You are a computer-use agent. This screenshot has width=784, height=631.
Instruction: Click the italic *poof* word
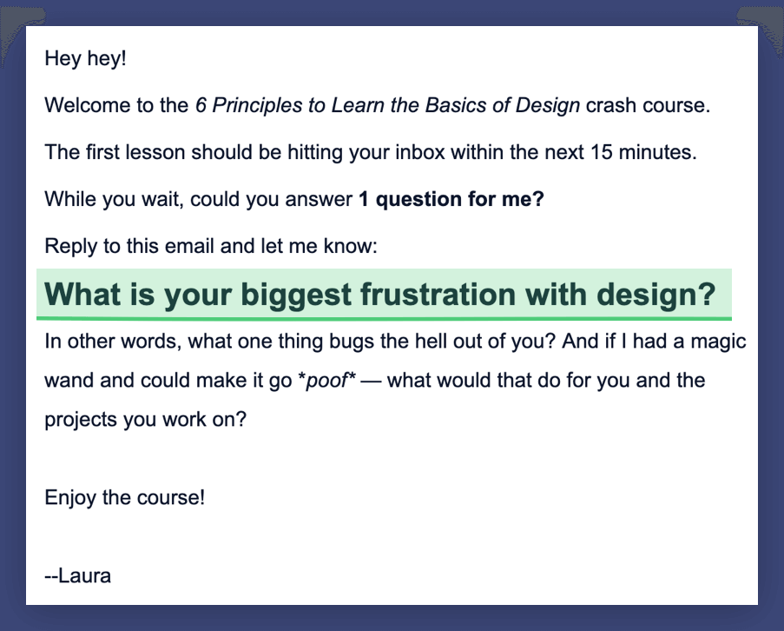pyautogui.click(x=326, y=381)
